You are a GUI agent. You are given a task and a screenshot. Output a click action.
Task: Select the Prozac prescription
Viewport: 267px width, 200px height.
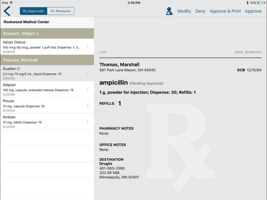pos(47,106)
